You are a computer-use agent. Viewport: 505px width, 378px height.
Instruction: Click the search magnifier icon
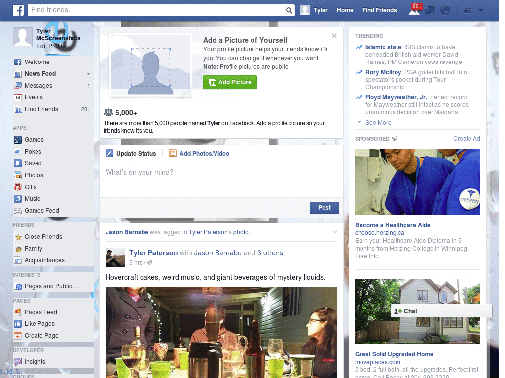coord(289,10)
